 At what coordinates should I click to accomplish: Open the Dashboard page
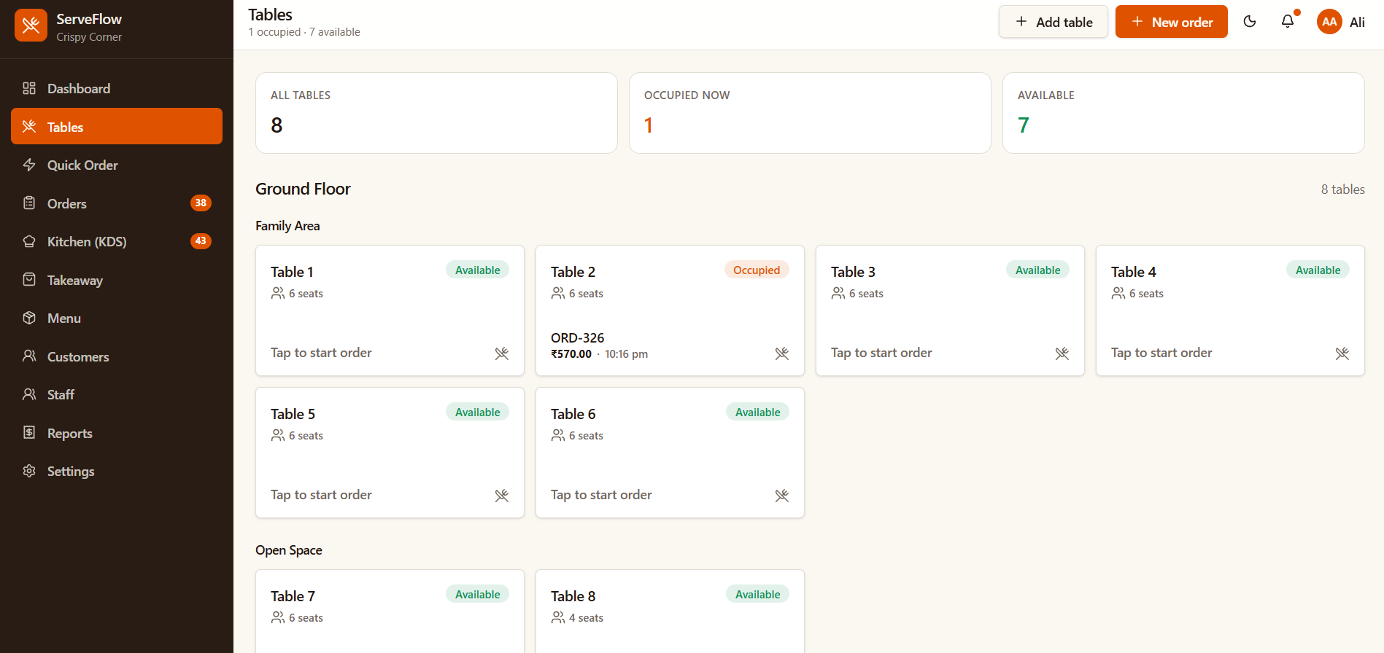pyautogui.click(x=117, y=88)
